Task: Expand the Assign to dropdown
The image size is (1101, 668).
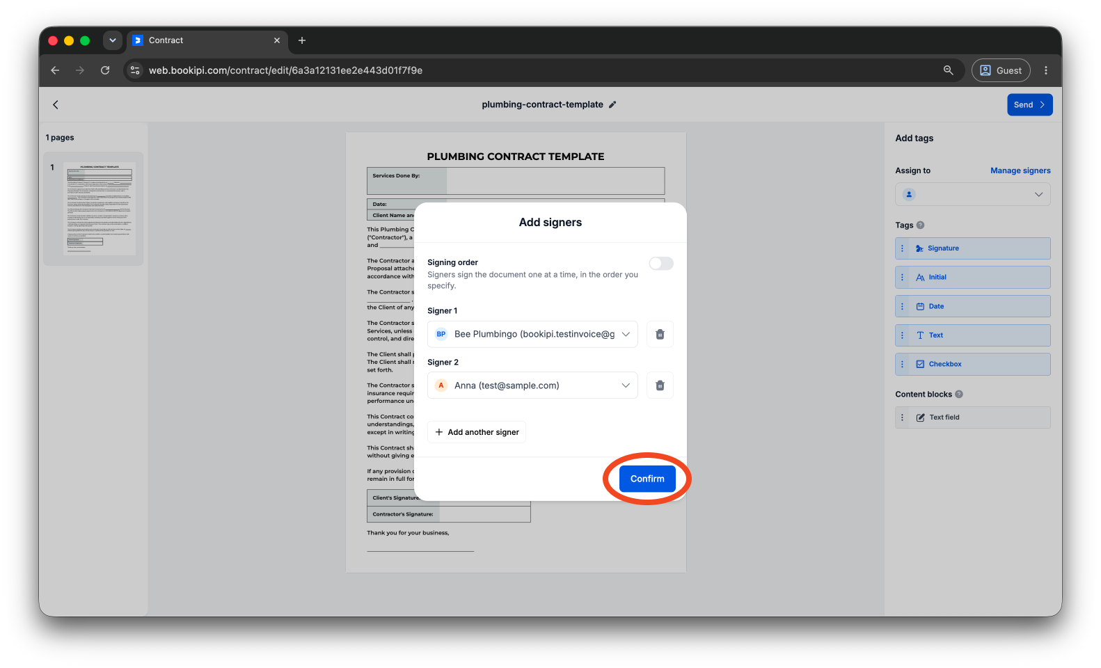Action: 973,194
